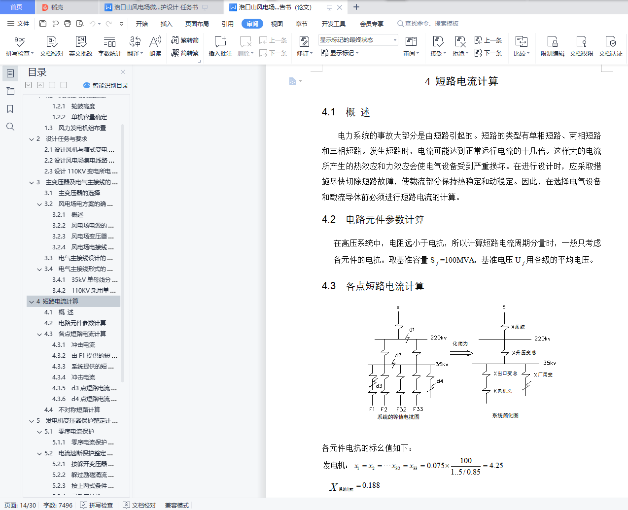Open the 限制编辑 restrict editing tool
Viewport: 628px width, 510px height.
point(553,46)
